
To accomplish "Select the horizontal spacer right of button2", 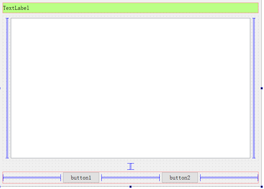I will [229, 178].
